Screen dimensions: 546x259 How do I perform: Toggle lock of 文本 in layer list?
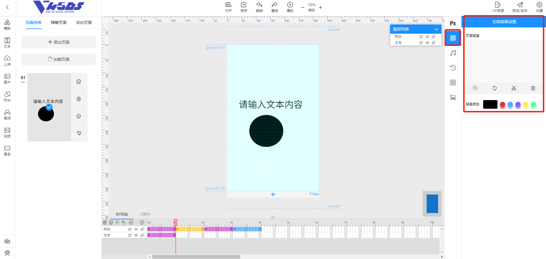[433, 43]
